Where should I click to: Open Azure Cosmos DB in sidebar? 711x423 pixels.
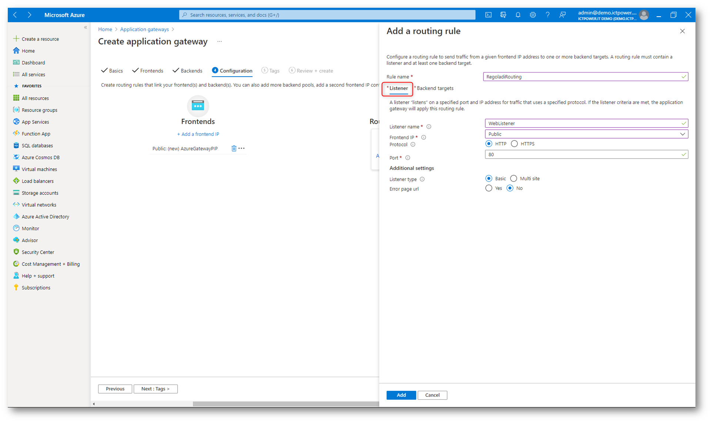tap(40, 157)
